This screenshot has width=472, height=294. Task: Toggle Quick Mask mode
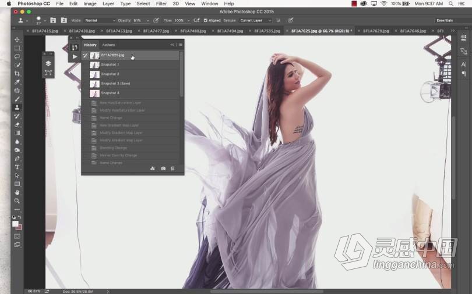pos(17,236)
